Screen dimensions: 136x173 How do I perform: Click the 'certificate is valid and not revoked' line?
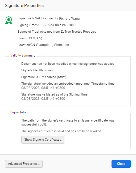tap(61, 131)
